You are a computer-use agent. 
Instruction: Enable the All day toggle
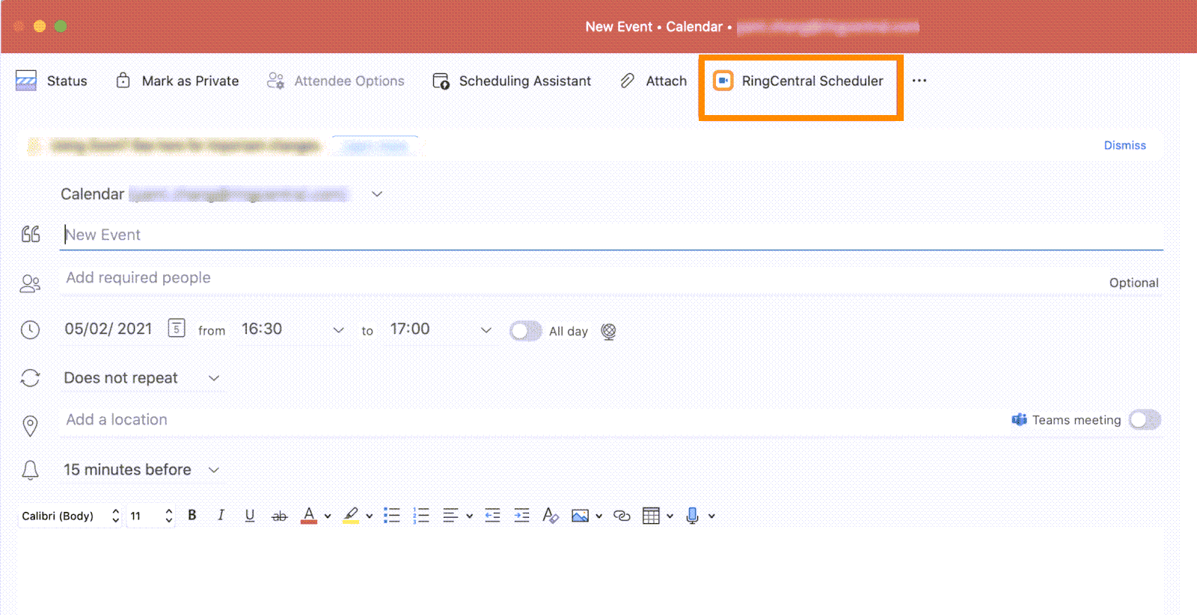[525, 331]
